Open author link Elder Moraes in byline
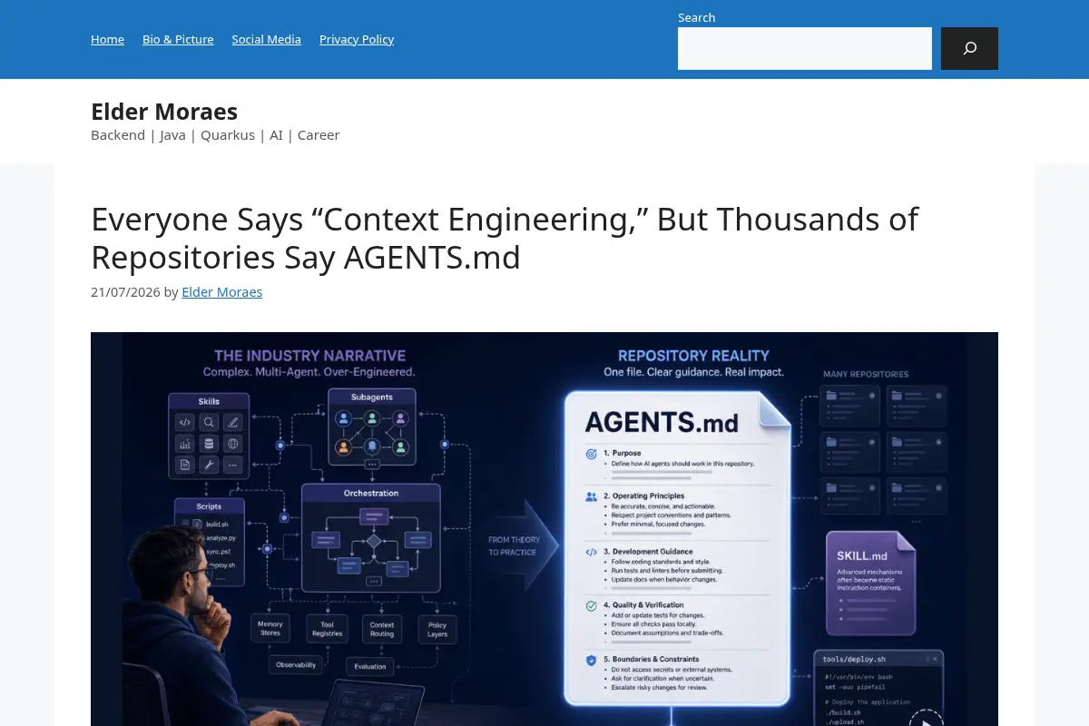Image resolution: width=1089 pixels, height=726 pixels. click(x=222, y=292)
